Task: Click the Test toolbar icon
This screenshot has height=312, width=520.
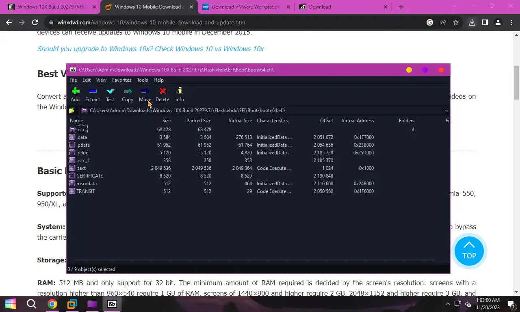Action: tap(110, 91)
